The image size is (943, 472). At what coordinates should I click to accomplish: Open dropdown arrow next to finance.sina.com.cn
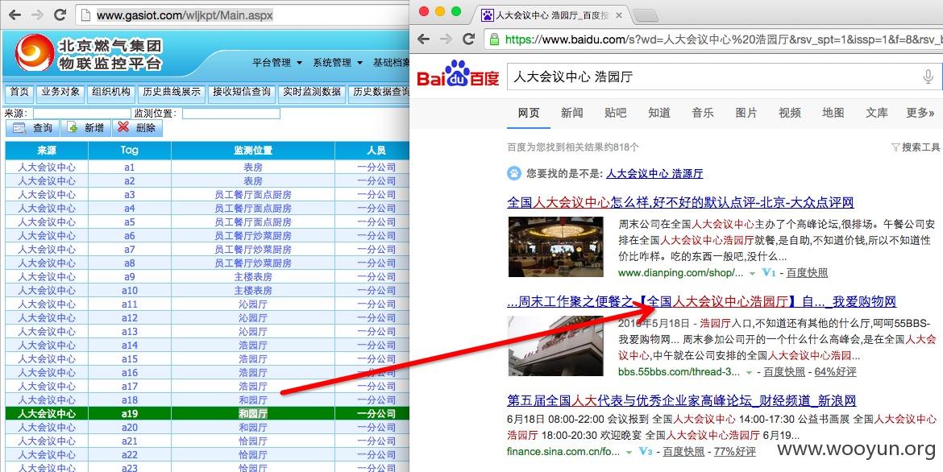(629, 452)
